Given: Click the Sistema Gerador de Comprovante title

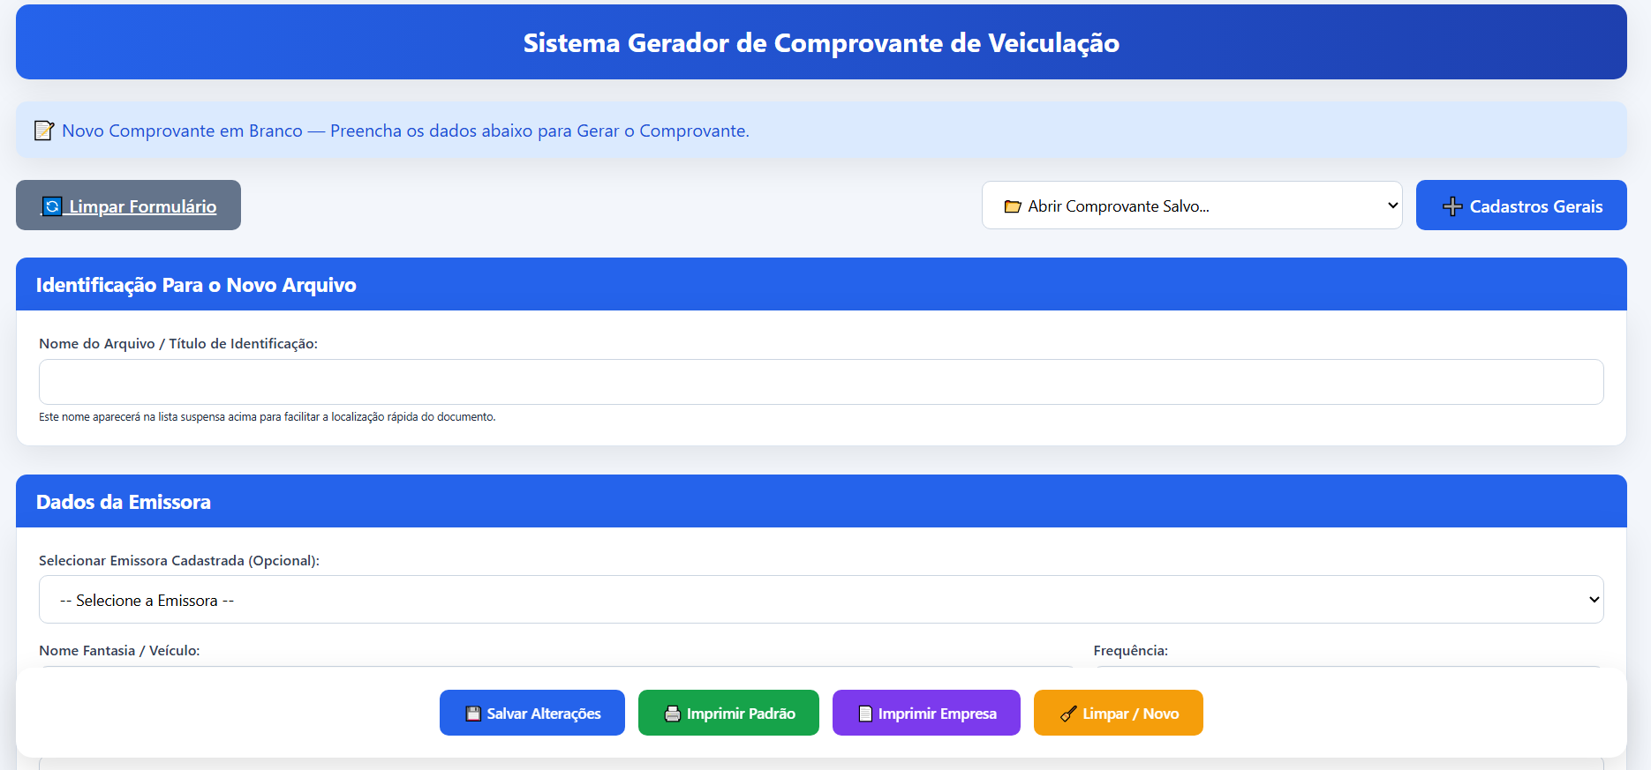Looking at the screenshot, I should (821, 42).
